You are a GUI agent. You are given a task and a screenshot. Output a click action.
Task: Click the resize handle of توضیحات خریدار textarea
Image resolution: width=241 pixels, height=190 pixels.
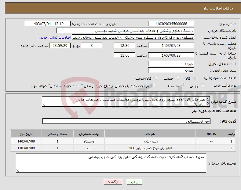[18, 171]
